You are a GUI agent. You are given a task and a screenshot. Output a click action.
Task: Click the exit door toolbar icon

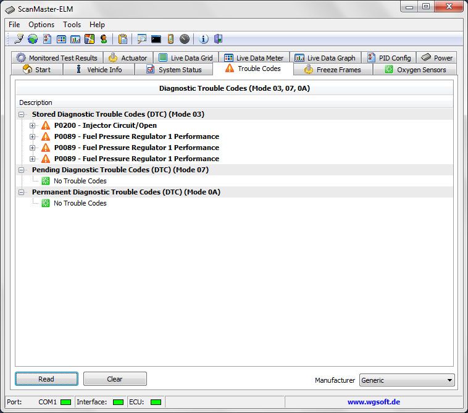click(218, 39)
